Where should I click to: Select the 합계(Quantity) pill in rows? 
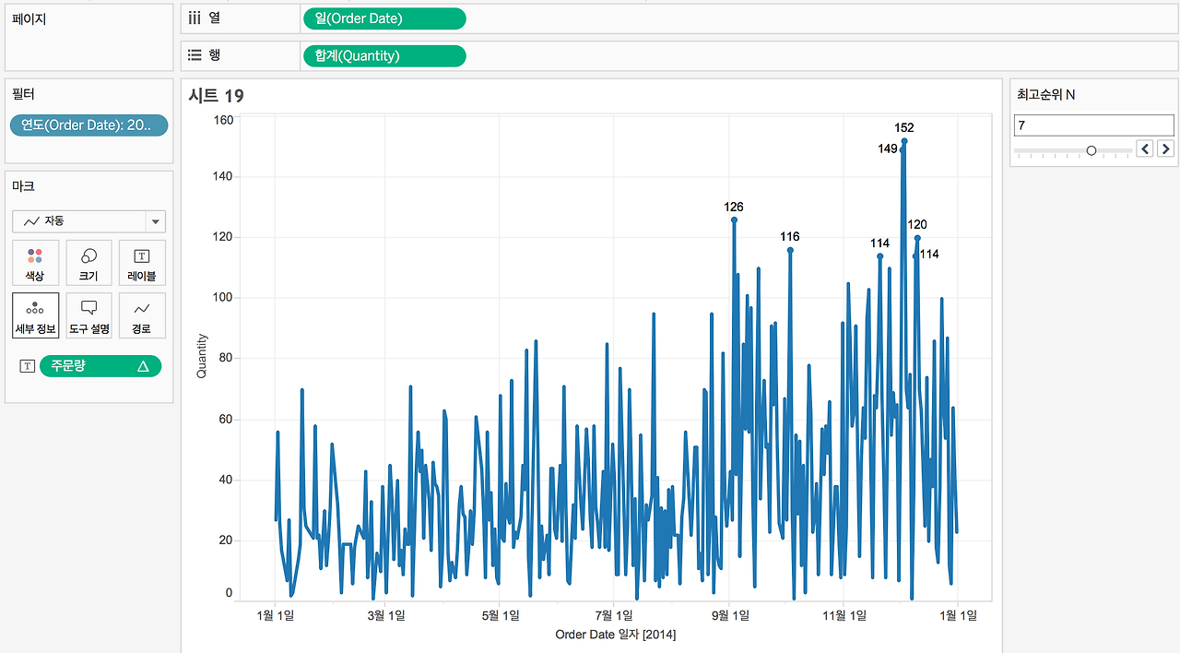point(384,56)
